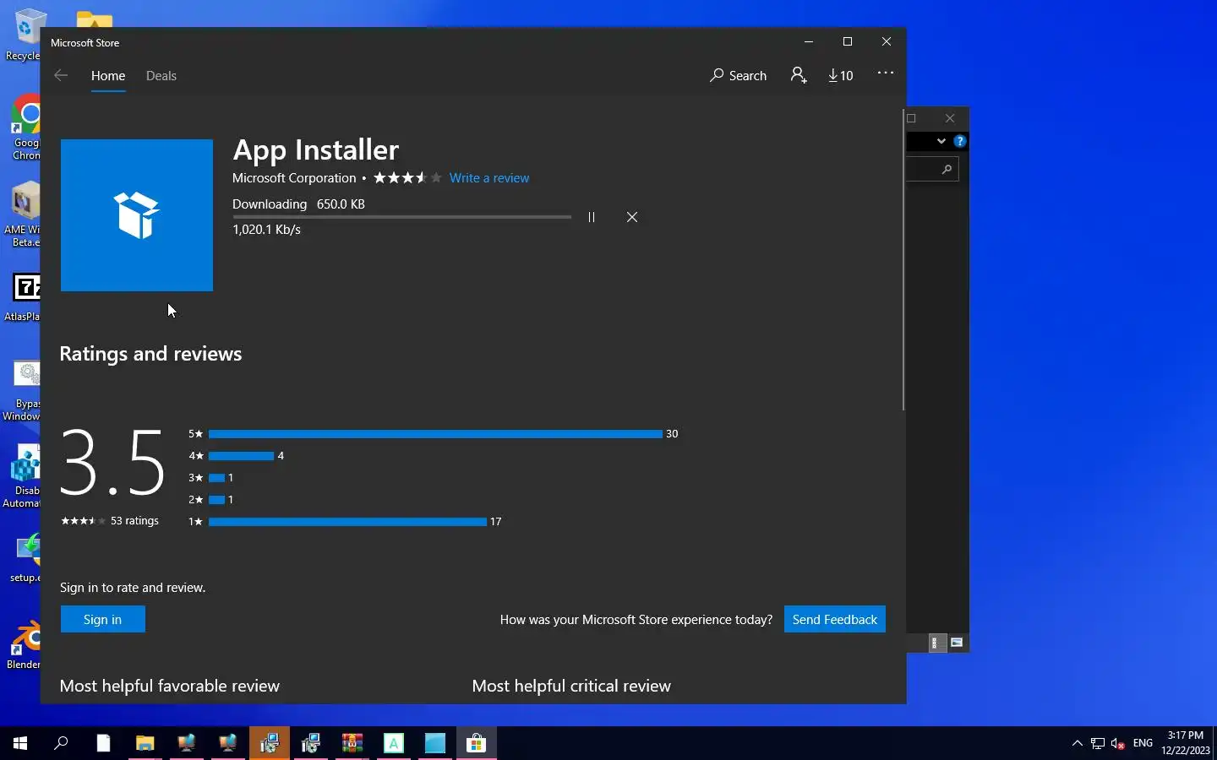Expand the ribbon chevron in File Explorer window
The image size is (1217, 760).
coord(941,141)
